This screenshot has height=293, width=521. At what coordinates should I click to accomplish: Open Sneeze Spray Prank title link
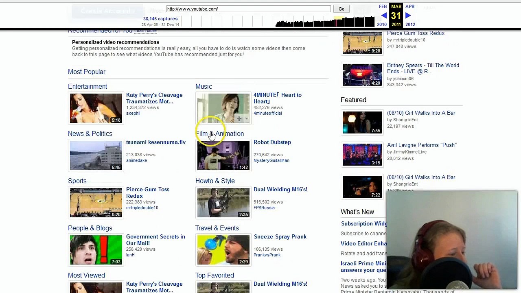tap(280, 236)
